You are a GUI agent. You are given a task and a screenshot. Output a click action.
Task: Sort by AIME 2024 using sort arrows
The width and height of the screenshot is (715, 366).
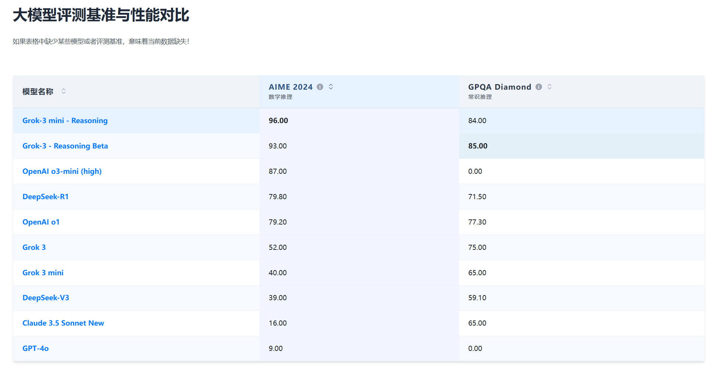tap(331, 87)
